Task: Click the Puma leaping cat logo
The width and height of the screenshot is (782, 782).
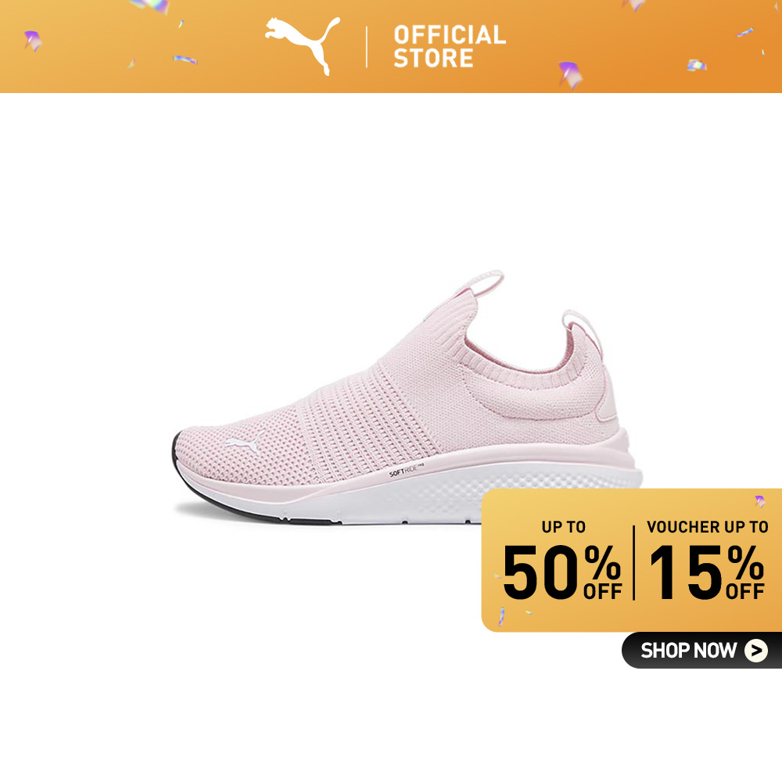Action: tap(302, 46)
